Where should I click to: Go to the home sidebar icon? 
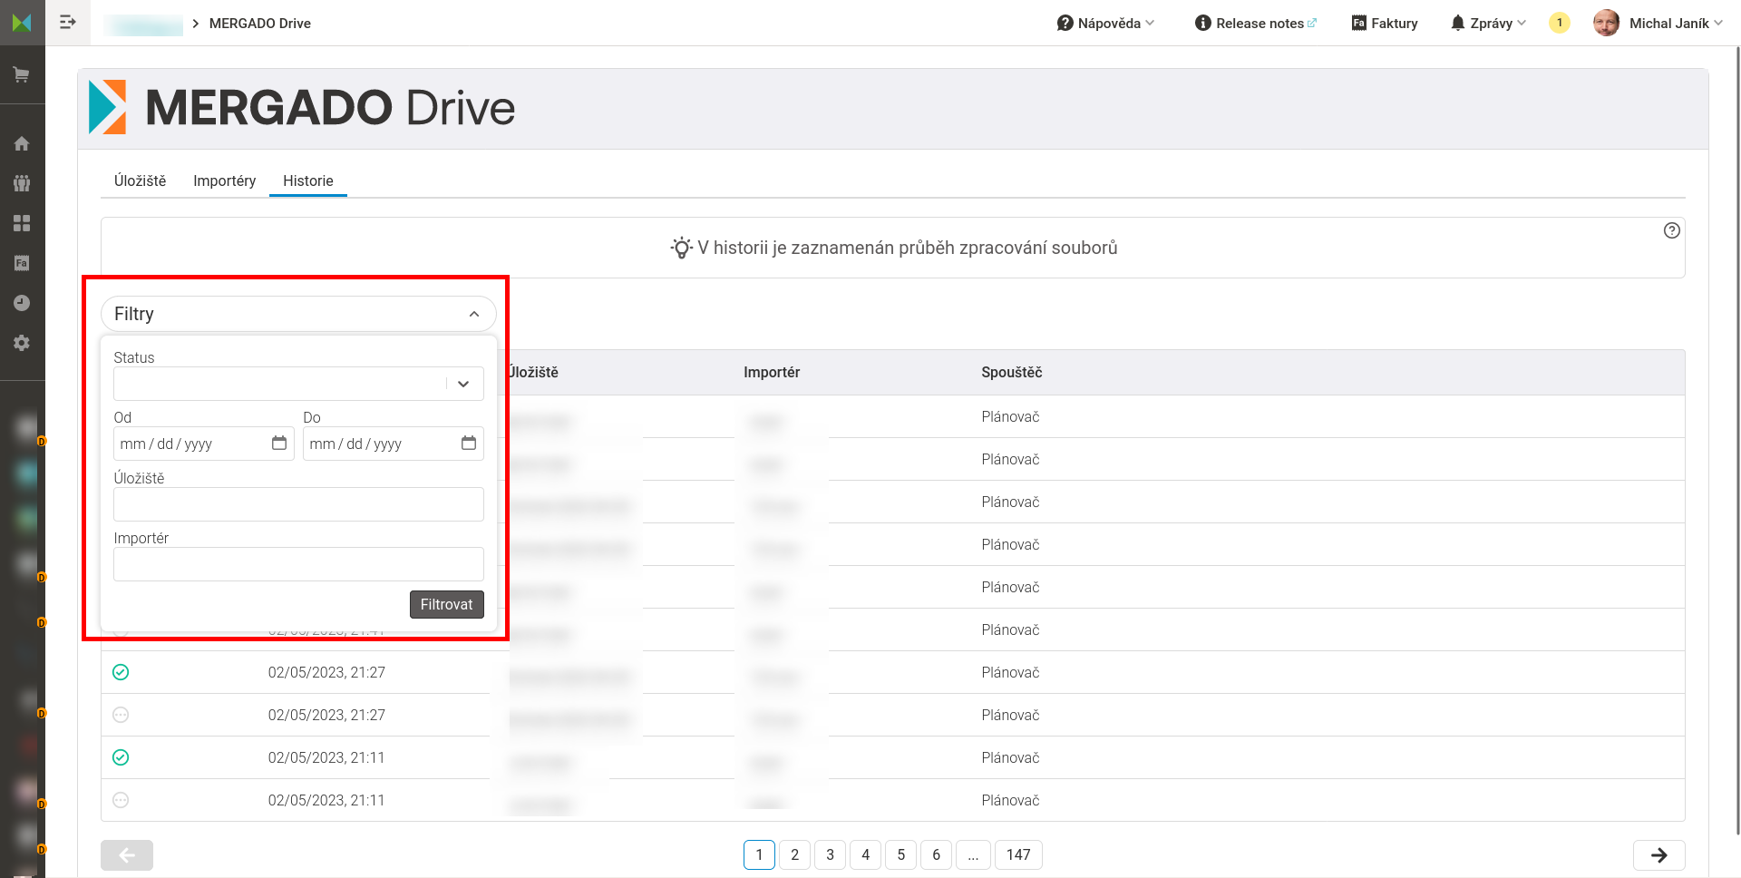tap(22, 143)
